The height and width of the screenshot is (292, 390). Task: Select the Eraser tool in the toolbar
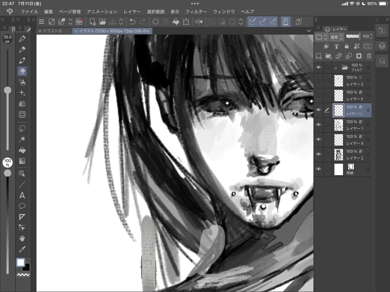pos(22,71)
